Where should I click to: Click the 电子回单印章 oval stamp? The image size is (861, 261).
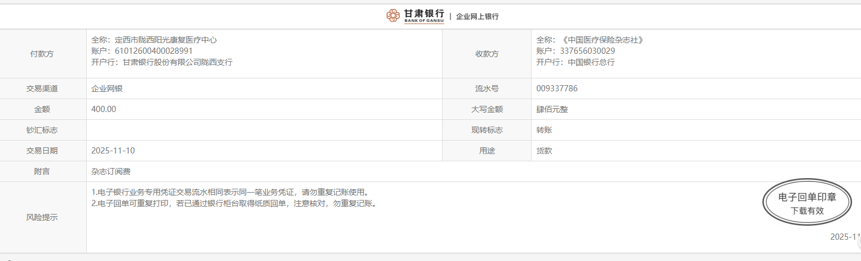pyautogui.click(x=807, y=204)
